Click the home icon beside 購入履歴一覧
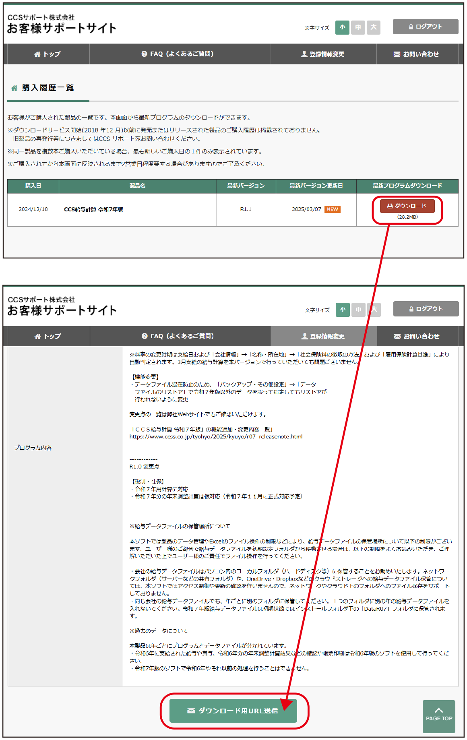Image resolution: width=467 pixels, height=740 pixels. tap(14, 88)
